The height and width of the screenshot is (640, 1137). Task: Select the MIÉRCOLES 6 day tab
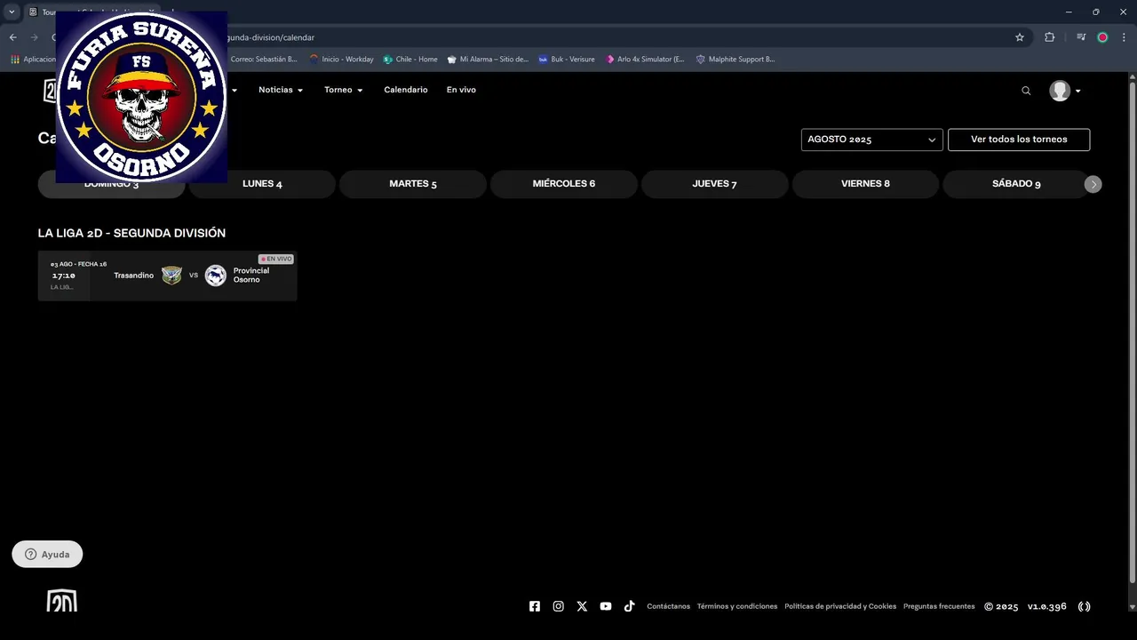(564, 184)
